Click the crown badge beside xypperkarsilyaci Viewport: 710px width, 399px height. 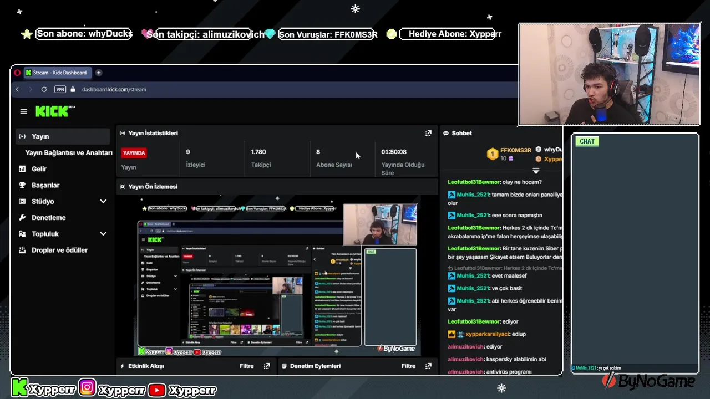click(x=452, y=334)
